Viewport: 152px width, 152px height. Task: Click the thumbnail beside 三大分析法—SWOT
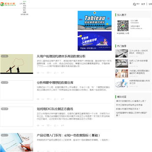(x=122, y=53)
